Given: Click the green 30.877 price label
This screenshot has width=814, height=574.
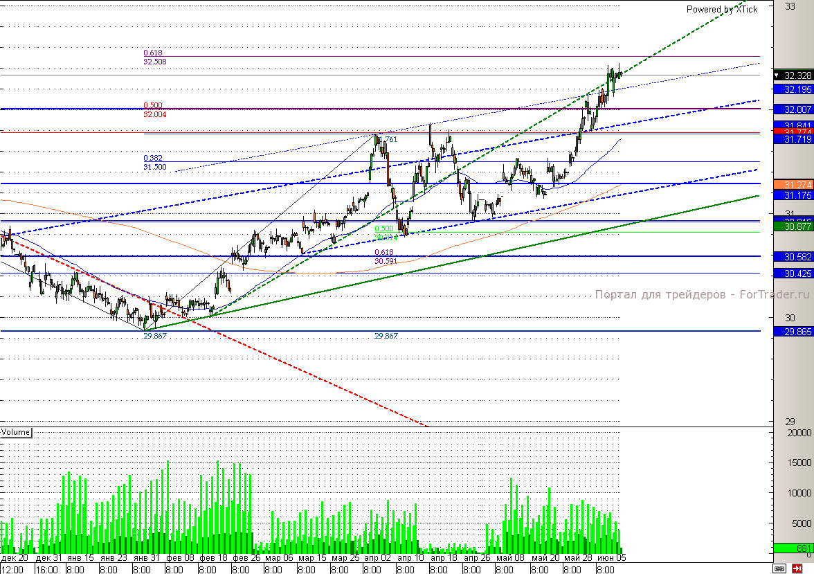Looking at the screenshot, I should [x=793, y=226].
